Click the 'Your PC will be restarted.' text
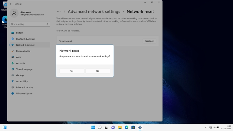The width and height of the screenshot is (233, 131). click(68, 31)
